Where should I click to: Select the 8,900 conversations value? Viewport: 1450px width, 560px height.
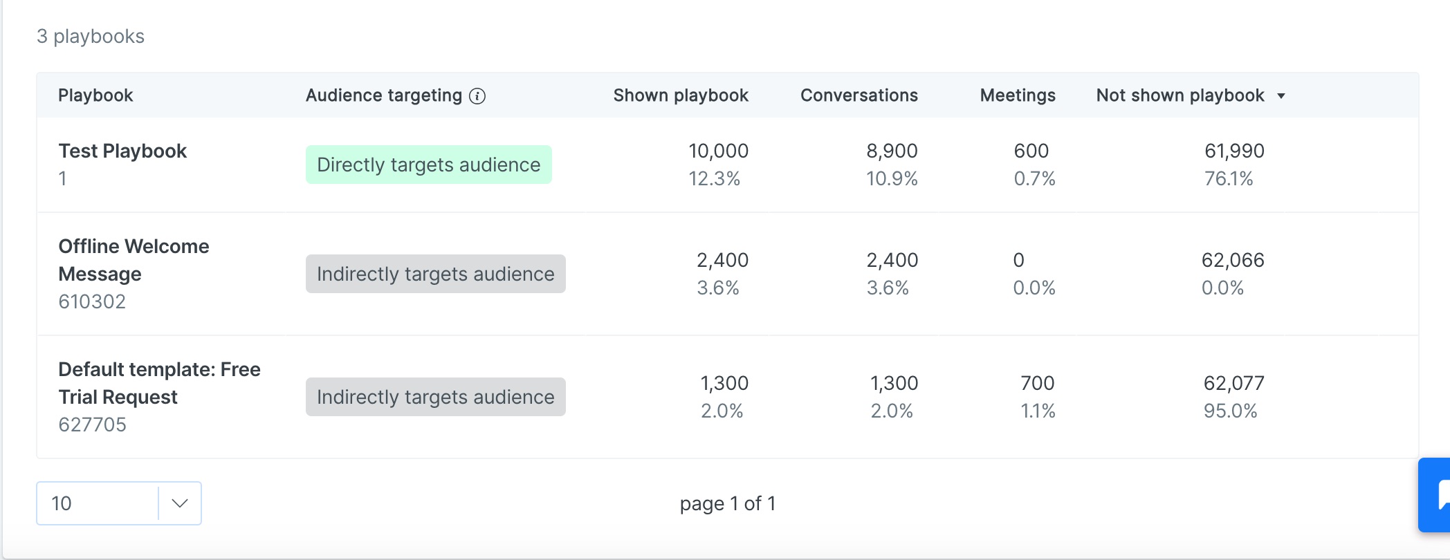(892, 151)
